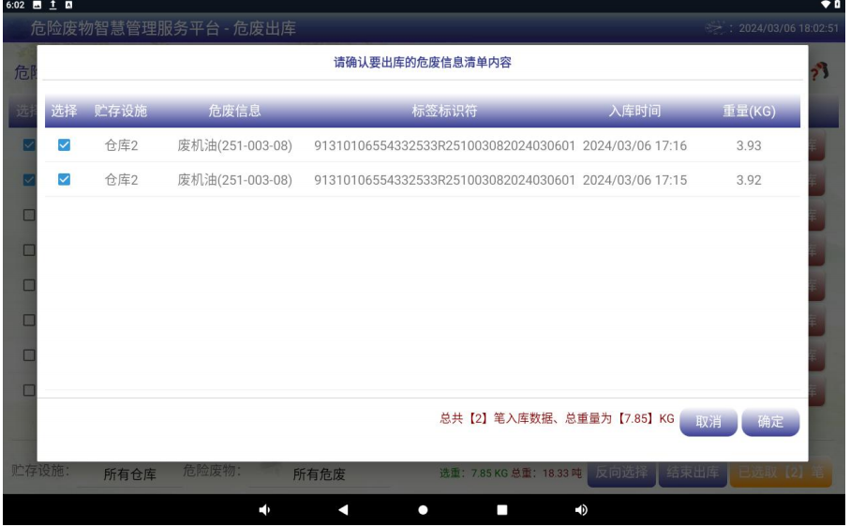Viewport: 850px width, 527px height.
Task: Uncheck the 3.92 KG 废机油 row checkbox
Action: click(x=64, y=179)
